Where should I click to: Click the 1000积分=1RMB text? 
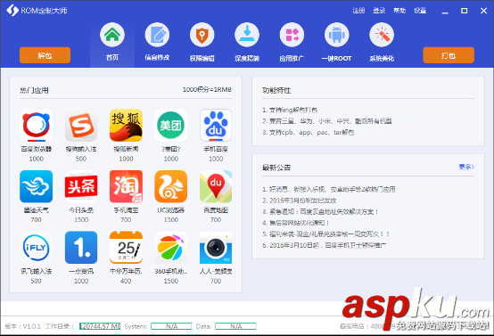(207, 90)
